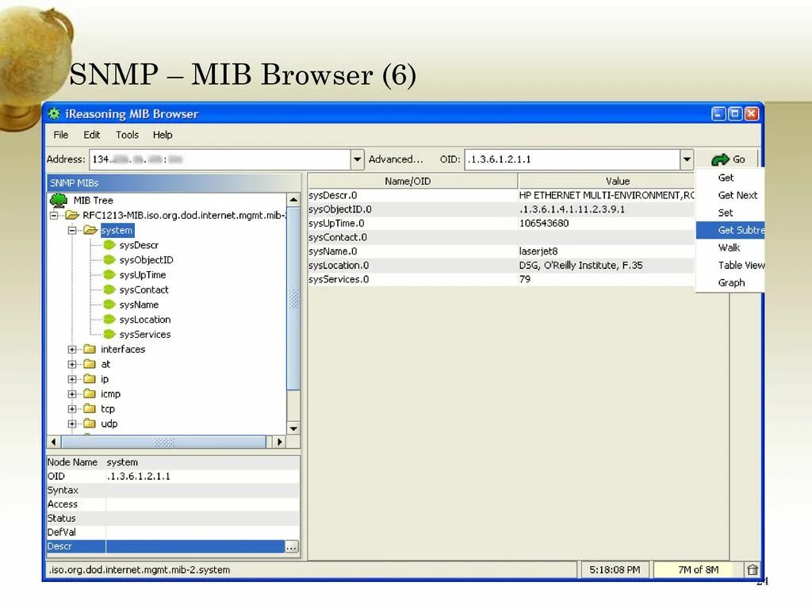
Task: Expand the at tree node
Action: [x=72, y=365]
